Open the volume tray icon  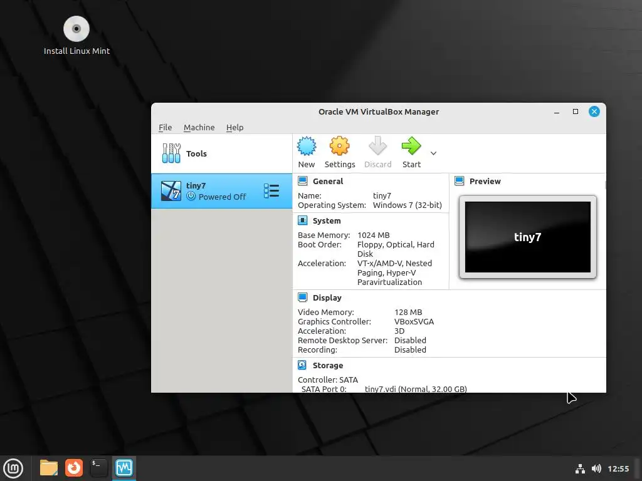pos(596,468)
